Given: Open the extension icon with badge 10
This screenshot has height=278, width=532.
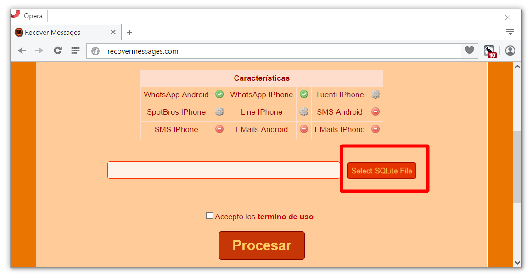Looking at the screenshot, I should point(490,51).
